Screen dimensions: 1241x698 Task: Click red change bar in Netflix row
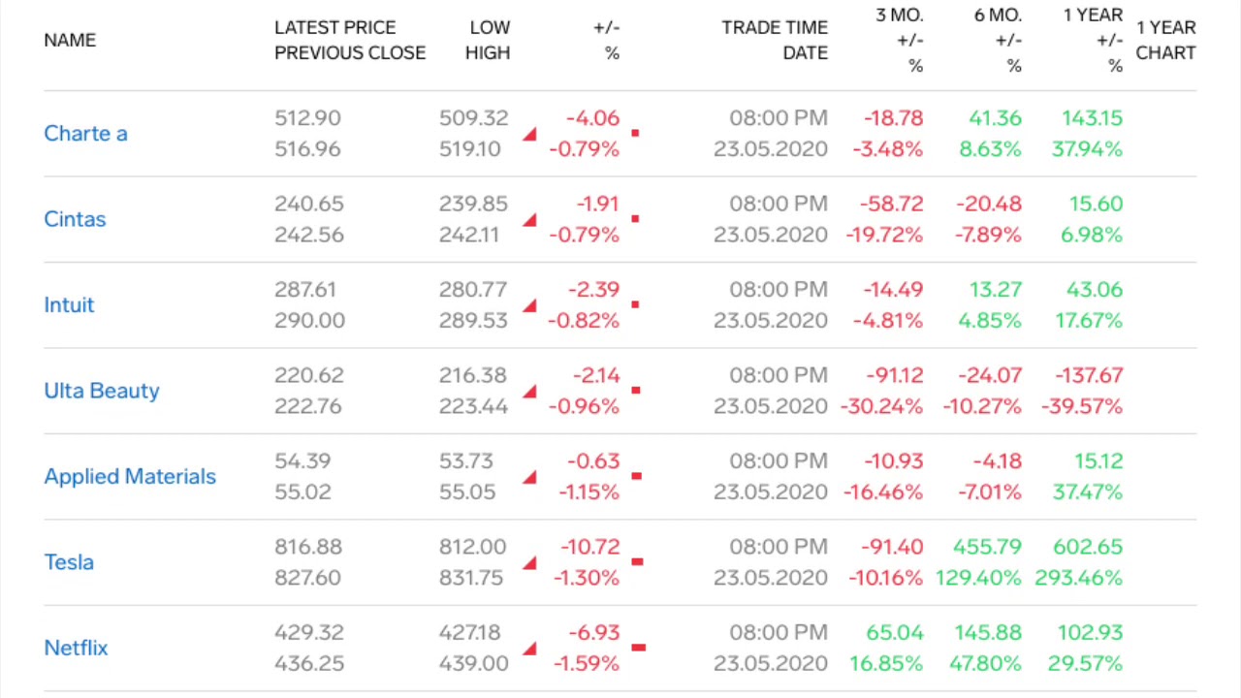pos(638,647)
